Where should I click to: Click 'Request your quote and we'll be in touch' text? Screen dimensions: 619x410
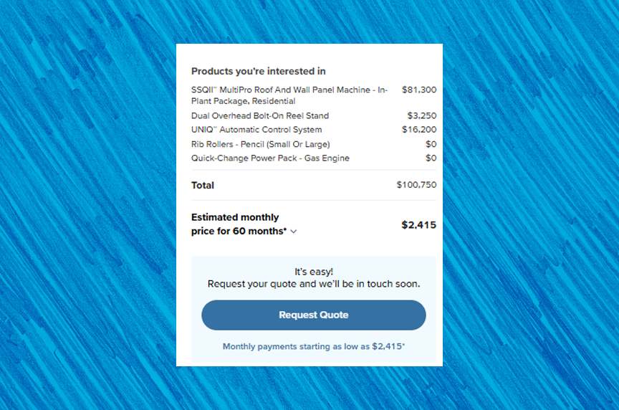click(314, 284)
